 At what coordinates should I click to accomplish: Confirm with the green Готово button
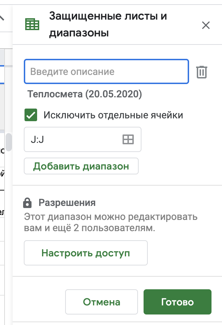[177, 302]
